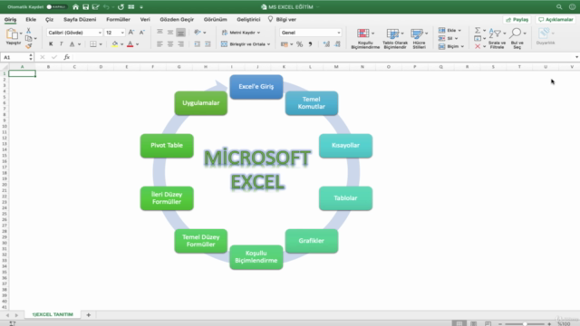Click the Cut scissors icon
This screenshot has width=580, height=326.
coord(28,31)
